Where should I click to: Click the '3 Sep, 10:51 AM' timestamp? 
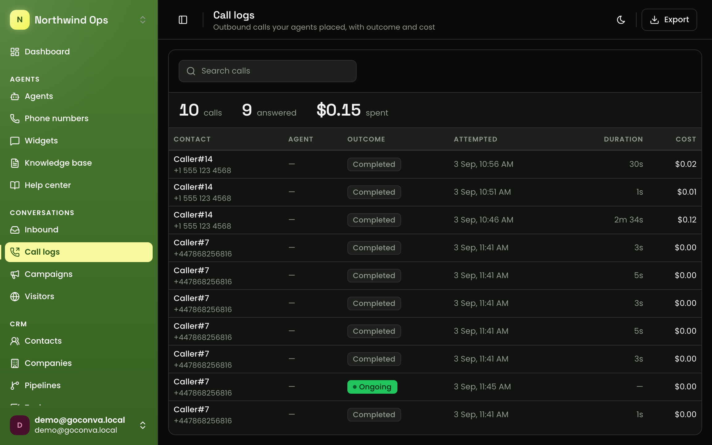(x=482, y=192)
